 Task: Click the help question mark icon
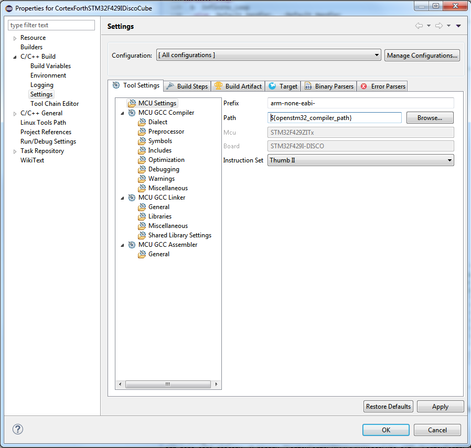click(x=18, y=429)
